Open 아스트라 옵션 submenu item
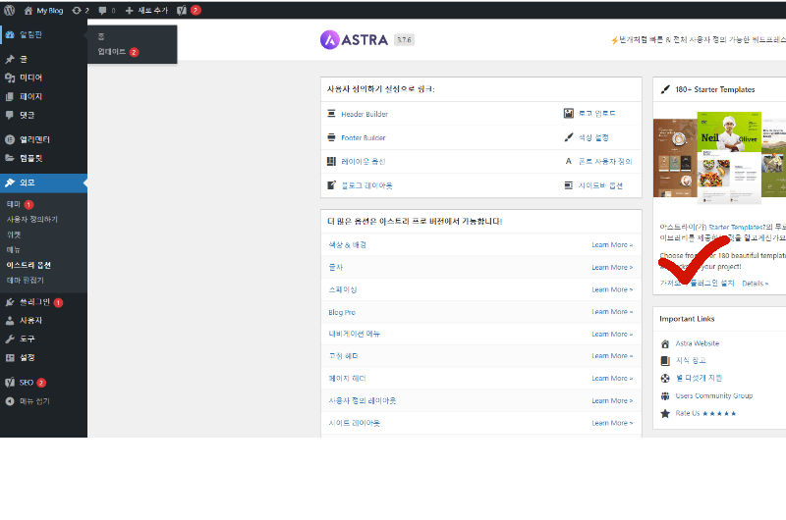Viewport: 786px width, 520px height. 28,265
